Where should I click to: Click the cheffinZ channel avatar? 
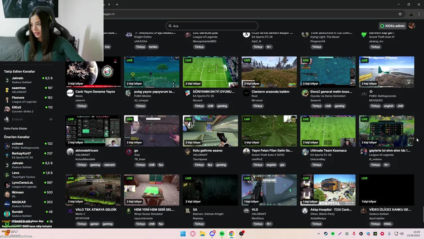(246, 152)
